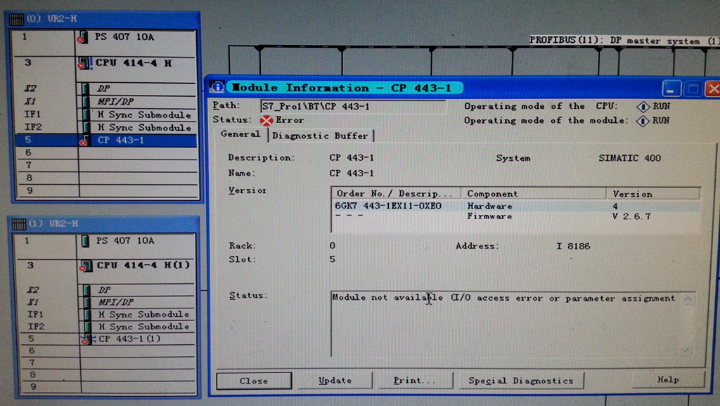Minimize the Module Information window
This screenshot has width=720, height=406.
point(671,89)
